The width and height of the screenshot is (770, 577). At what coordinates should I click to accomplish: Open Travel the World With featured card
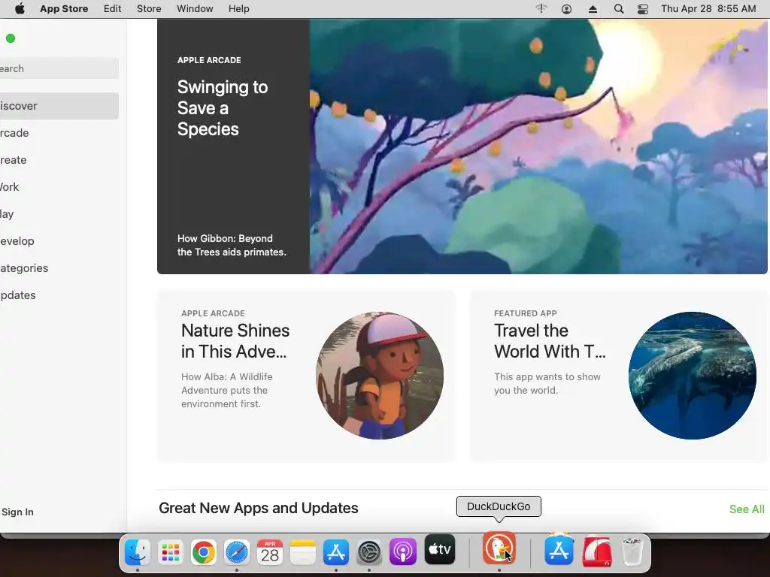coord(620,376)
